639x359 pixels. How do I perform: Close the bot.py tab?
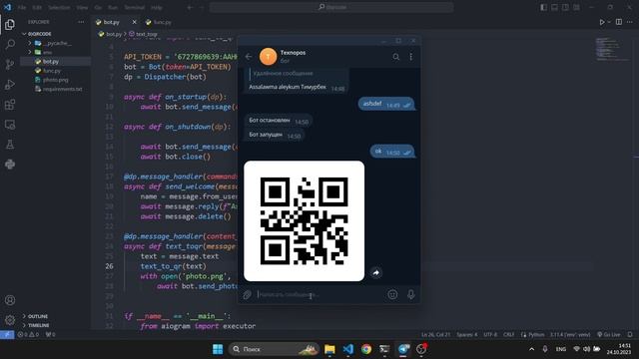pyautogui.click(x=134, y=22)
